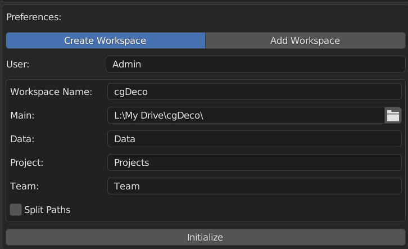Click into the Data folder name field

point(255,139)
